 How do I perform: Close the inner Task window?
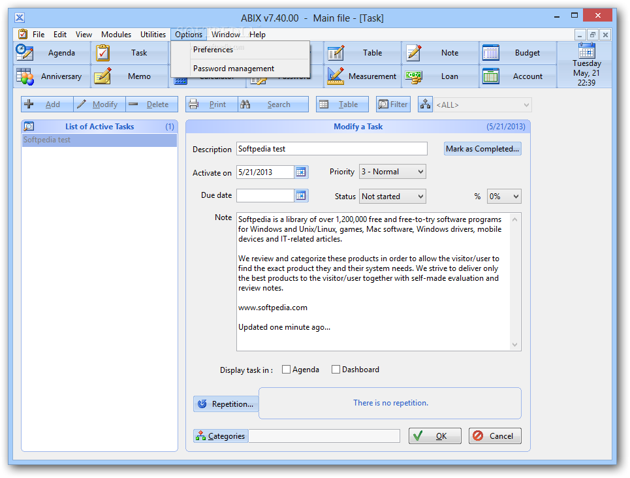(605, 35)
